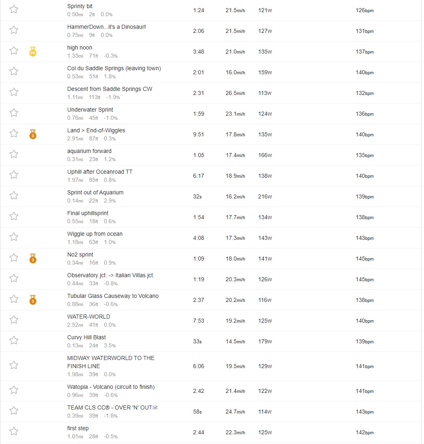Click the medal next to Tubular Glass Causeway
Viewport: 424px width, 444px height.
pos(33,300)
